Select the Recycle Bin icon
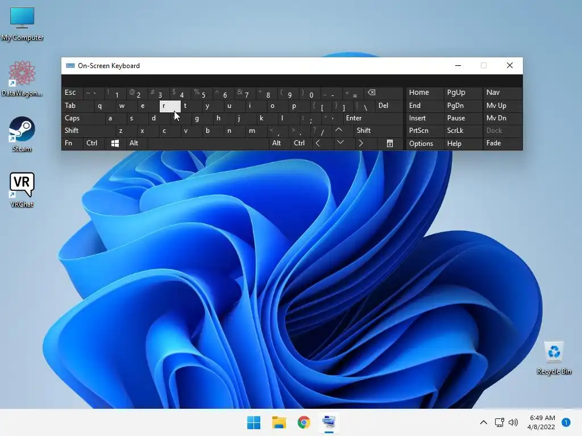582x436 pixels. pyautogui.click(x=554, y=358)
